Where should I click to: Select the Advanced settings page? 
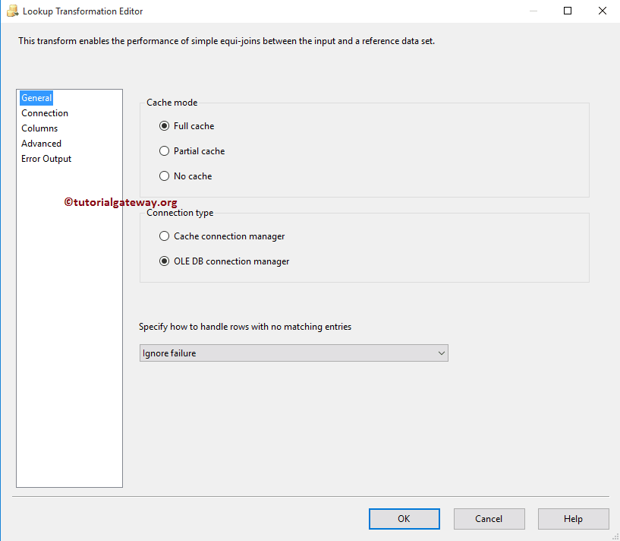(x=41, y=143)
